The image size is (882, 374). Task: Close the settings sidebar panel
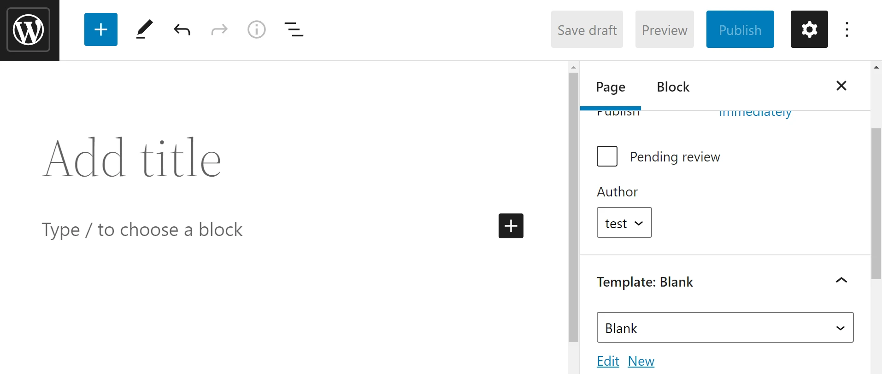tap(841, 86)
